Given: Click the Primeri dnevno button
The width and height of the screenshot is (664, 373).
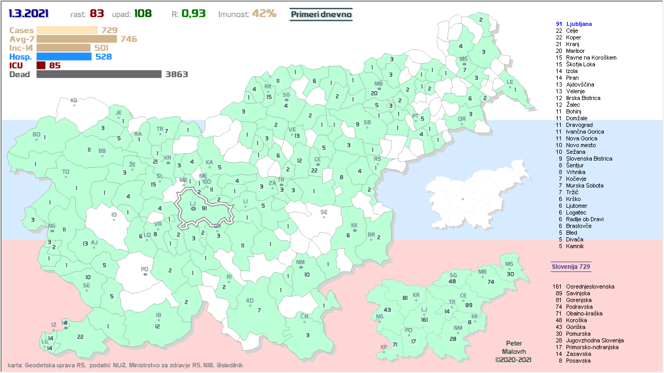Looking at the screenshot, I should coord(321,15).
